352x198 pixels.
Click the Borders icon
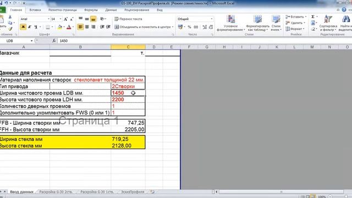(x=48, y=27)
